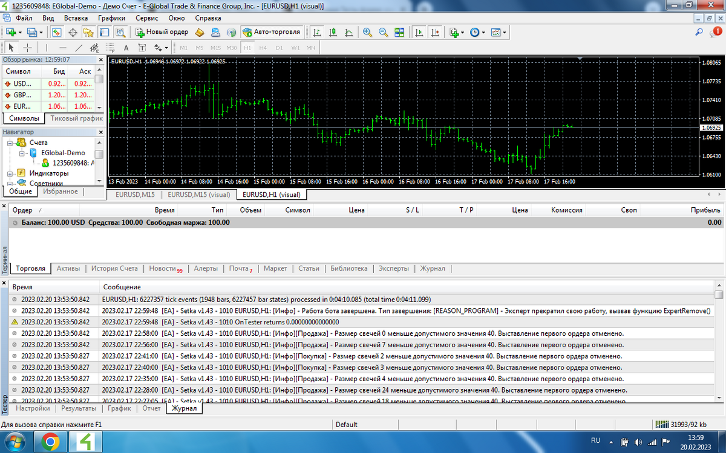Select the H1 timeframe button
726x453 pixels.
[x=247, y=48]
